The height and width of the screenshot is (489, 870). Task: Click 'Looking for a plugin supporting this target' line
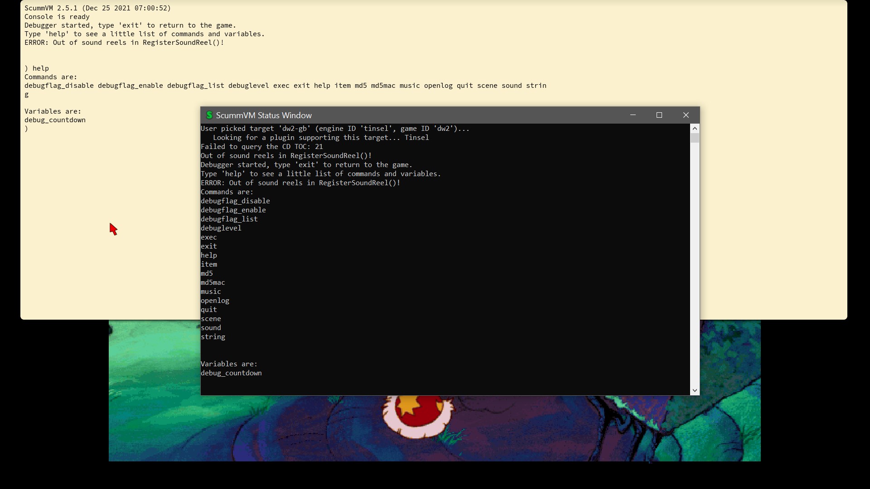pyautogui.click(x=321, y=138)
